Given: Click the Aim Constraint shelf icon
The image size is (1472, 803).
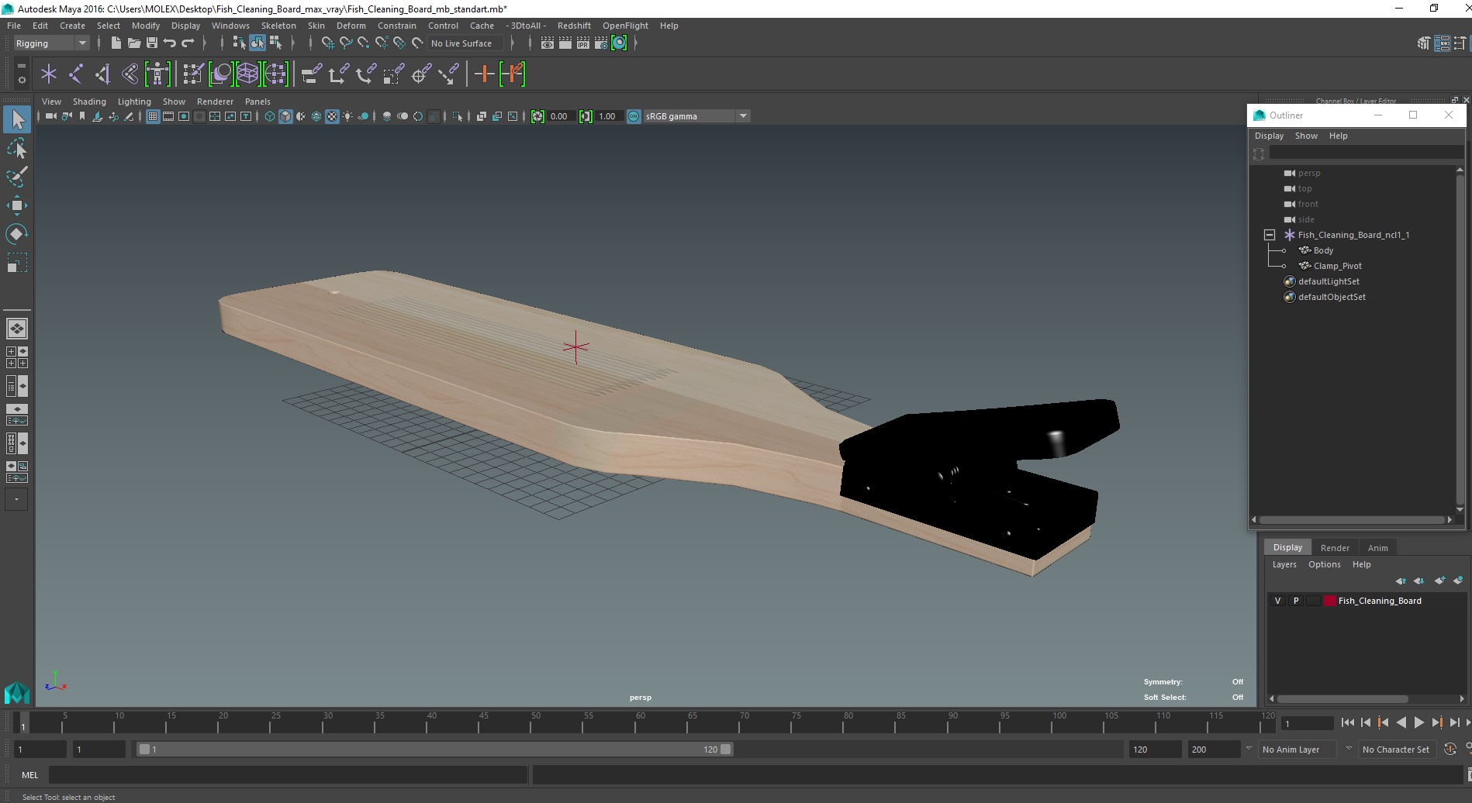Looking at the screenshot, I should point(421,74).
